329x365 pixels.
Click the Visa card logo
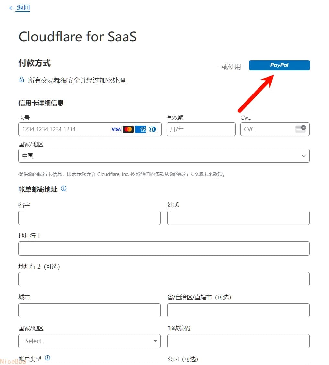(116, 129)
